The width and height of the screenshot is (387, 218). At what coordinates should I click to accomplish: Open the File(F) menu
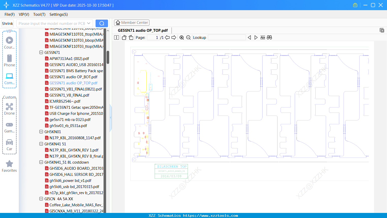tap(10, 14)
